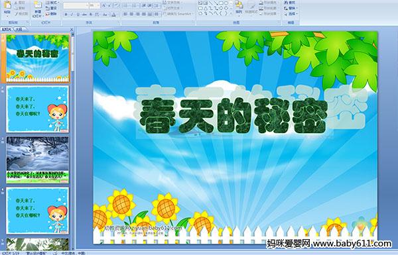Viewport: 398px width, 255px height.
Task: Click the Arrange objects icon
Action: click(x=239, y=7)
